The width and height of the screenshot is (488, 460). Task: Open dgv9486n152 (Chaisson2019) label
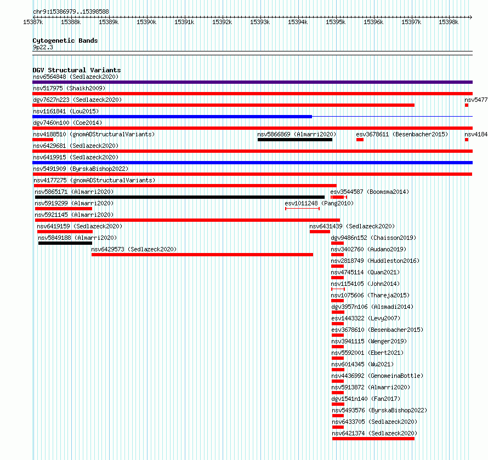pos(373,238)
